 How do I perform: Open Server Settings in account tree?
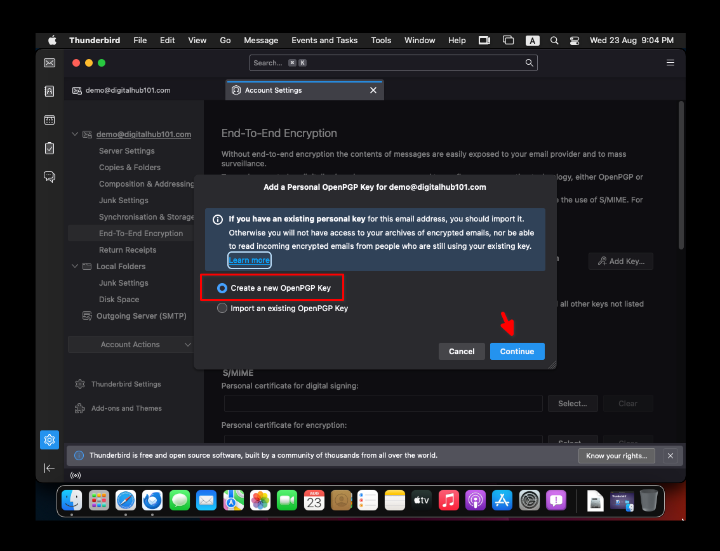pyautogui.click(x=127, y=150)
